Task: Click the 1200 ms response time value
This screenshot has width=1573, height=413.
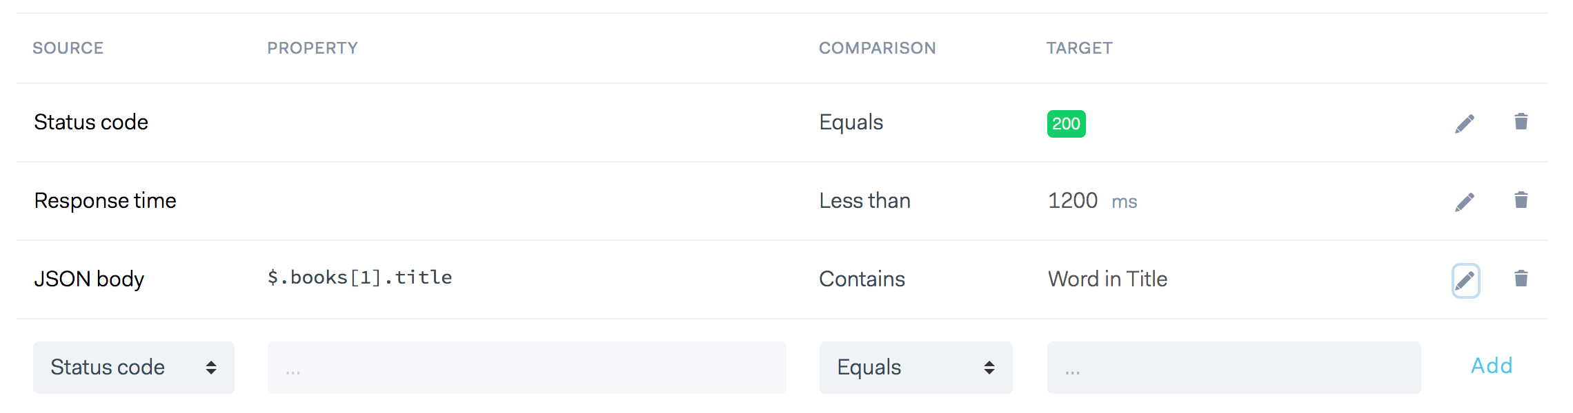Action: [1073, 200]
